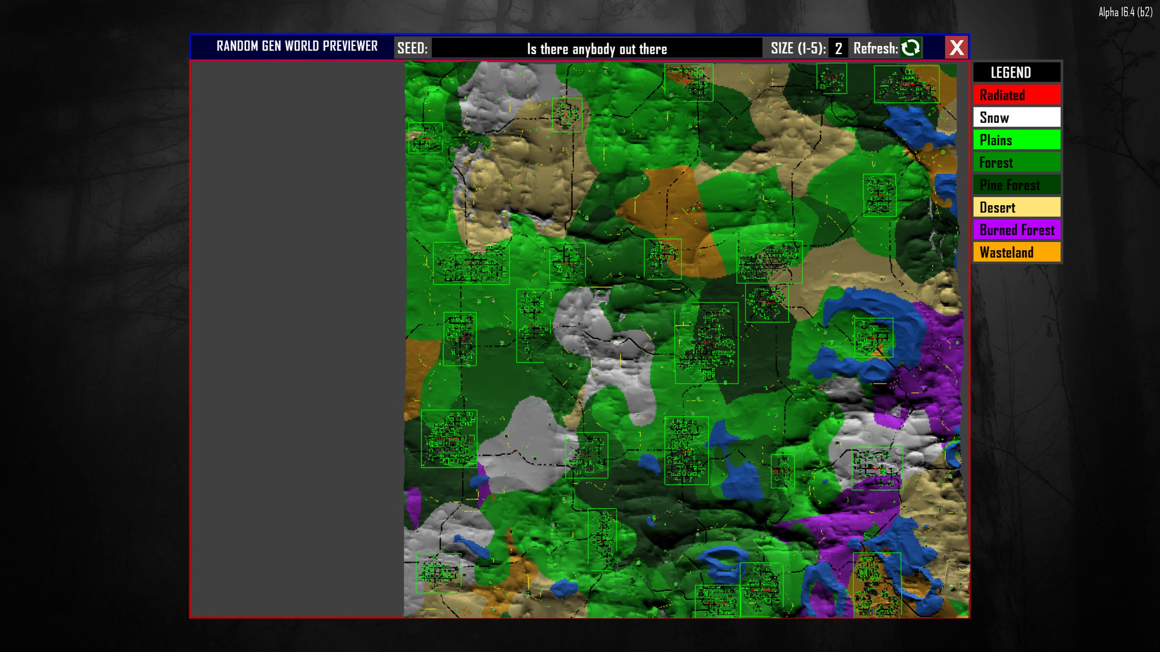This screenshot has width=1160, height=652.
Task: Close the world previewer with the red X
Action: pyautogui.click(x=957, y=48)
